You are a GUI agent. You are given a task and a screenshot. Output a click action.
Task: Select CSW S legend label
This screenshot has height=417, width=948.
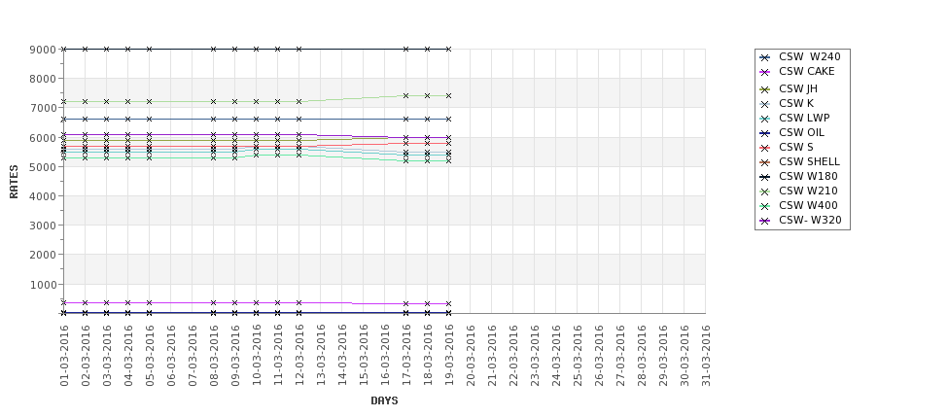[x=795, y=147]
